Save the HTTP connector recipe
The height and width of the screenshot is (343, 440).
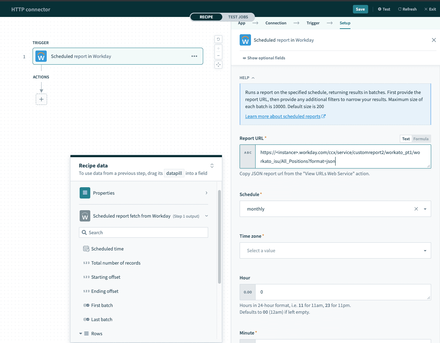360,9
